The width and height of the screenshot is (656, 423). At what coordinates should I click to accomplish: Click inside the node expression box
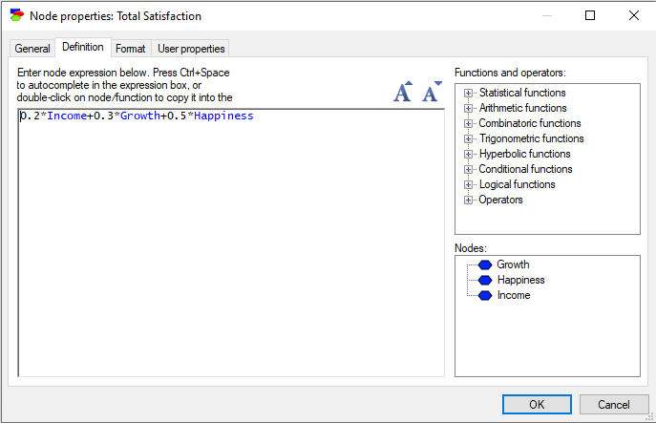tap(231, 243)
